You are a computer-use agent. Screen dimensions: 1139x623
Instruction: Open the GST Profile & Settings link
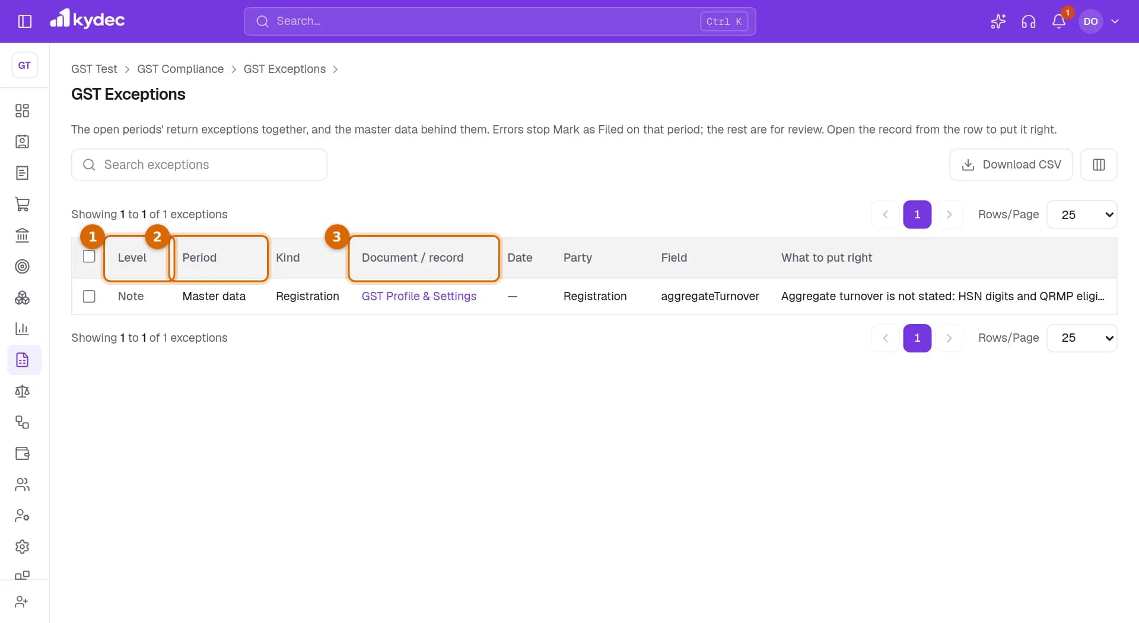pyautogui.click(x=419, y=296)
